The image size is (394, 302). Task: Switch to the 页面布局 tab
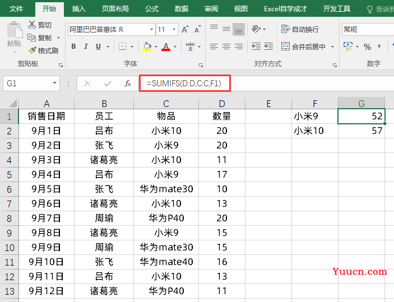click(115, 9)
